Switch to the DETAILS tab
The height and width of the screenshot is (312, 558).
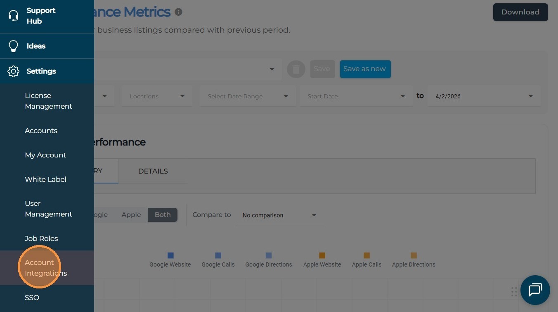coord(153,171)
